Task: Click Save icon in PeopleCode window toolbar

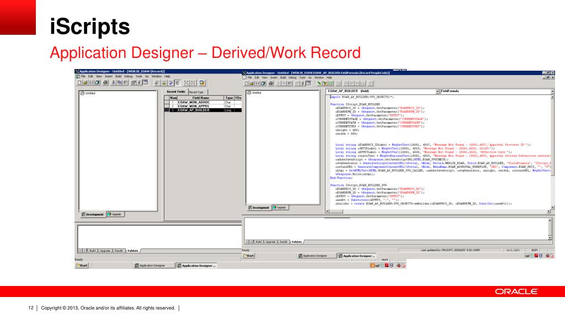Action: (257, 83)
